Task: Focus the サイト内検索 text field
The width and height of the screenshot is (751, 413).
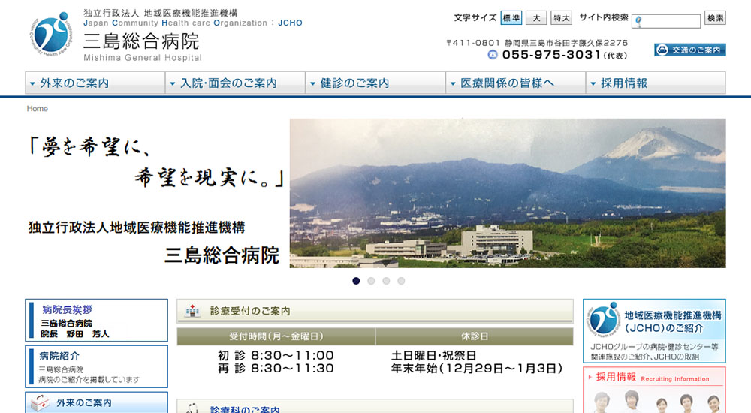Action: (x=666, y=21)
